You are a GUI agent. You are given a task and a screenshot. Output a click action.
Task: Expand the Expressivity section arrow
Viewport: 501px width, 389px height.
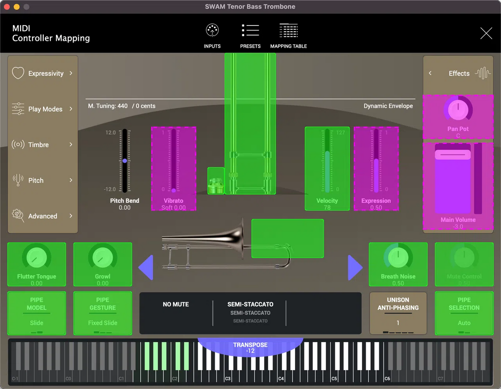tap(70, 73)
